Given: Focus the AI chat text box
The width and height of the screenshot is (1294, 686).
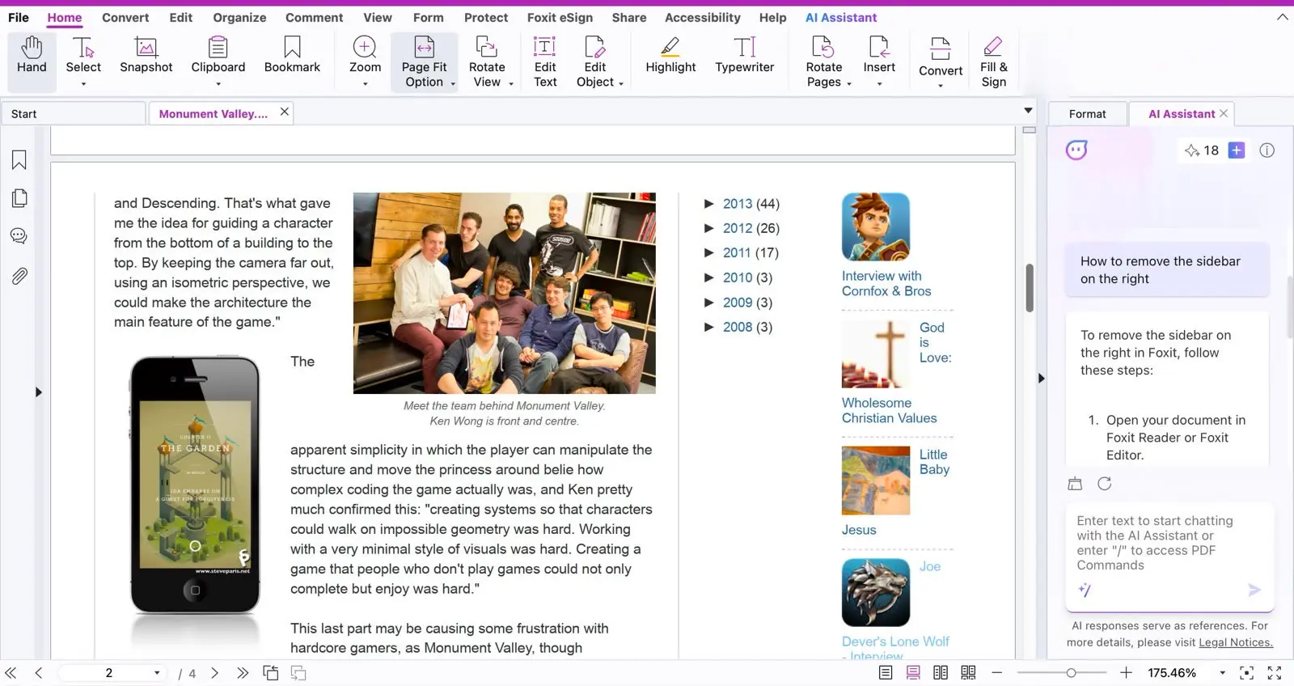Looking at the screenshot, I should coord(1169,544).
